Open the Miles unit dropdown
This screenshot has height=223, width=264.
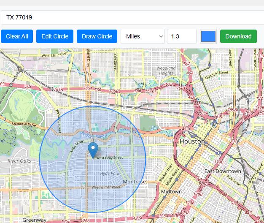[143, 36]
